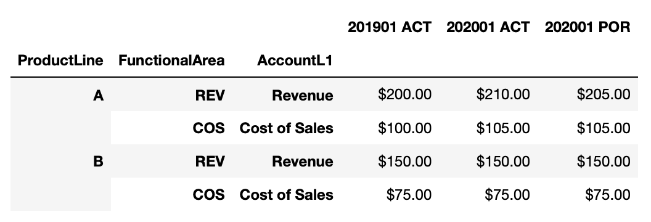This screenshot has width=651, height=222.
Task: Click the $75.00 cell under 202001 POR
Action: coord(608,195)
